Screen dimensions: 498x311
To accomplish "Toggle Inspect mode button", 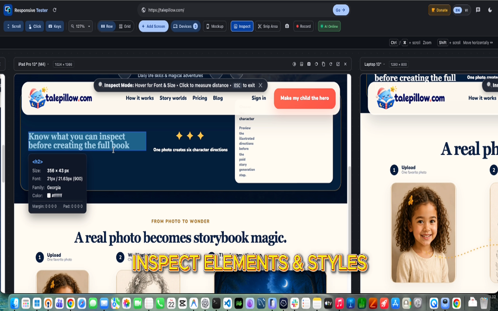I will coord(242,26).
